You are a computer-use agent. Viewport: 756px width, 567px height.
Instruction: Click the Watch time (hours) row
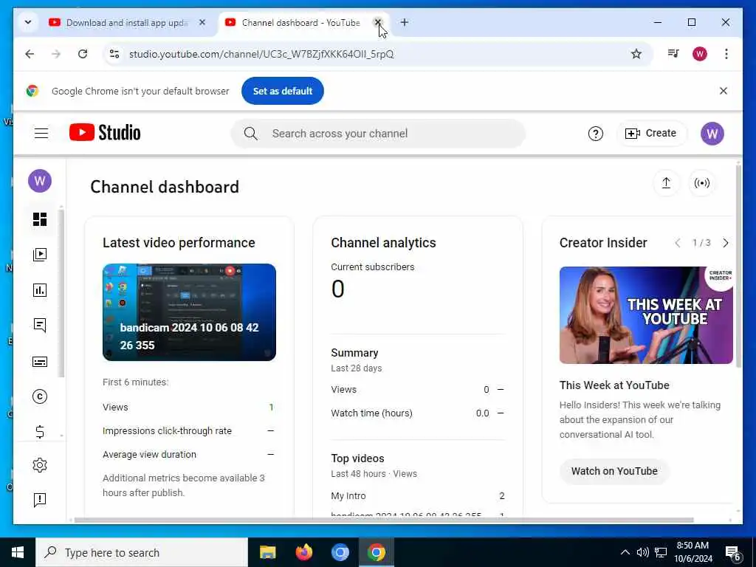pos(418,413)
